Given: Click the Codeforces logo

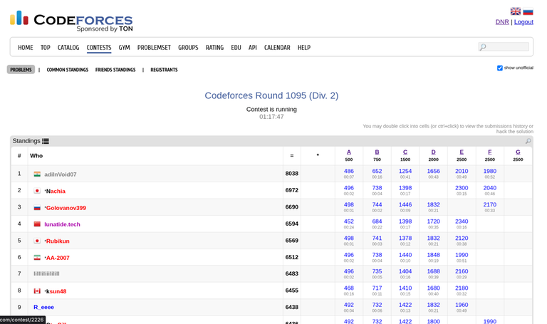Looking at the screenshot, I should click(x=71, y=21).
